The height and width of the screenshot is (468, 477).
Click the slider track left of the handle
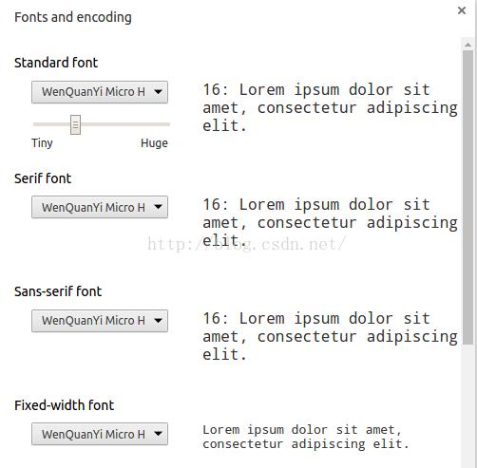coord(51,124)
